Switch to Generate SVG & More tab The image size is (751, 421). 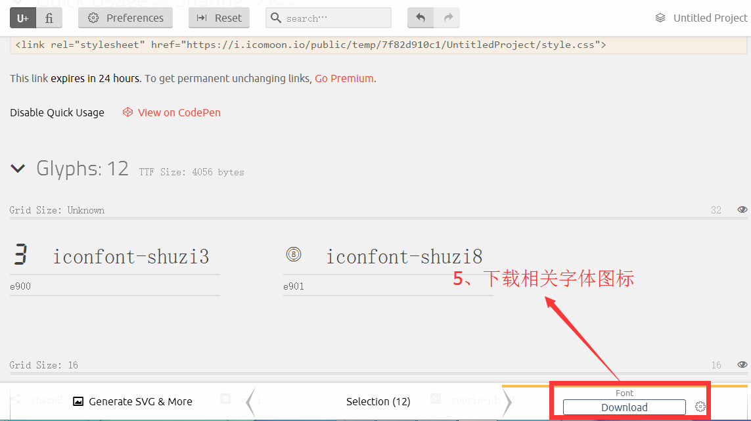(133, 401)
